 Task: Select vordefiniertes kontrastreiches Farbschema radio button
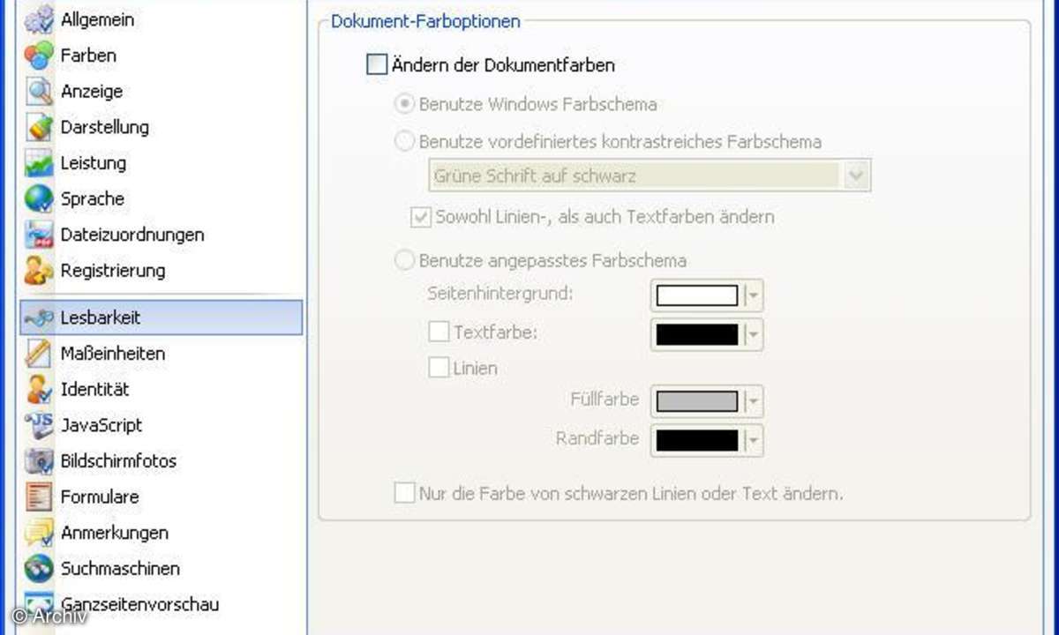404,141
